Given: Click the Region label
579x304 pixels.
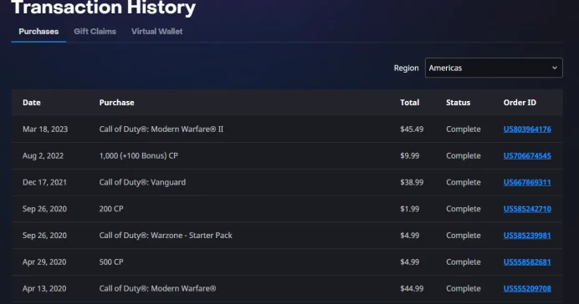Looking at the screenshot, I should point(406,68).
